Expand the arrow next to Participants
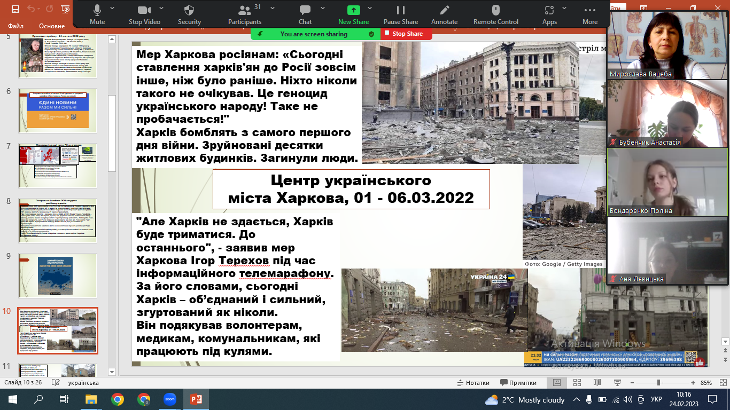 point(273,9)
